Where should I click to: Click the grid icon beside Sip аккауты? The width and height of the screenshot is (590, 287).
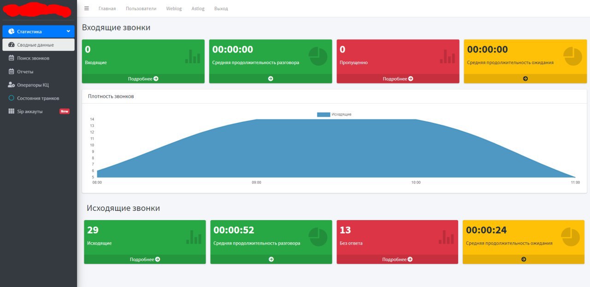click(12, 111)
